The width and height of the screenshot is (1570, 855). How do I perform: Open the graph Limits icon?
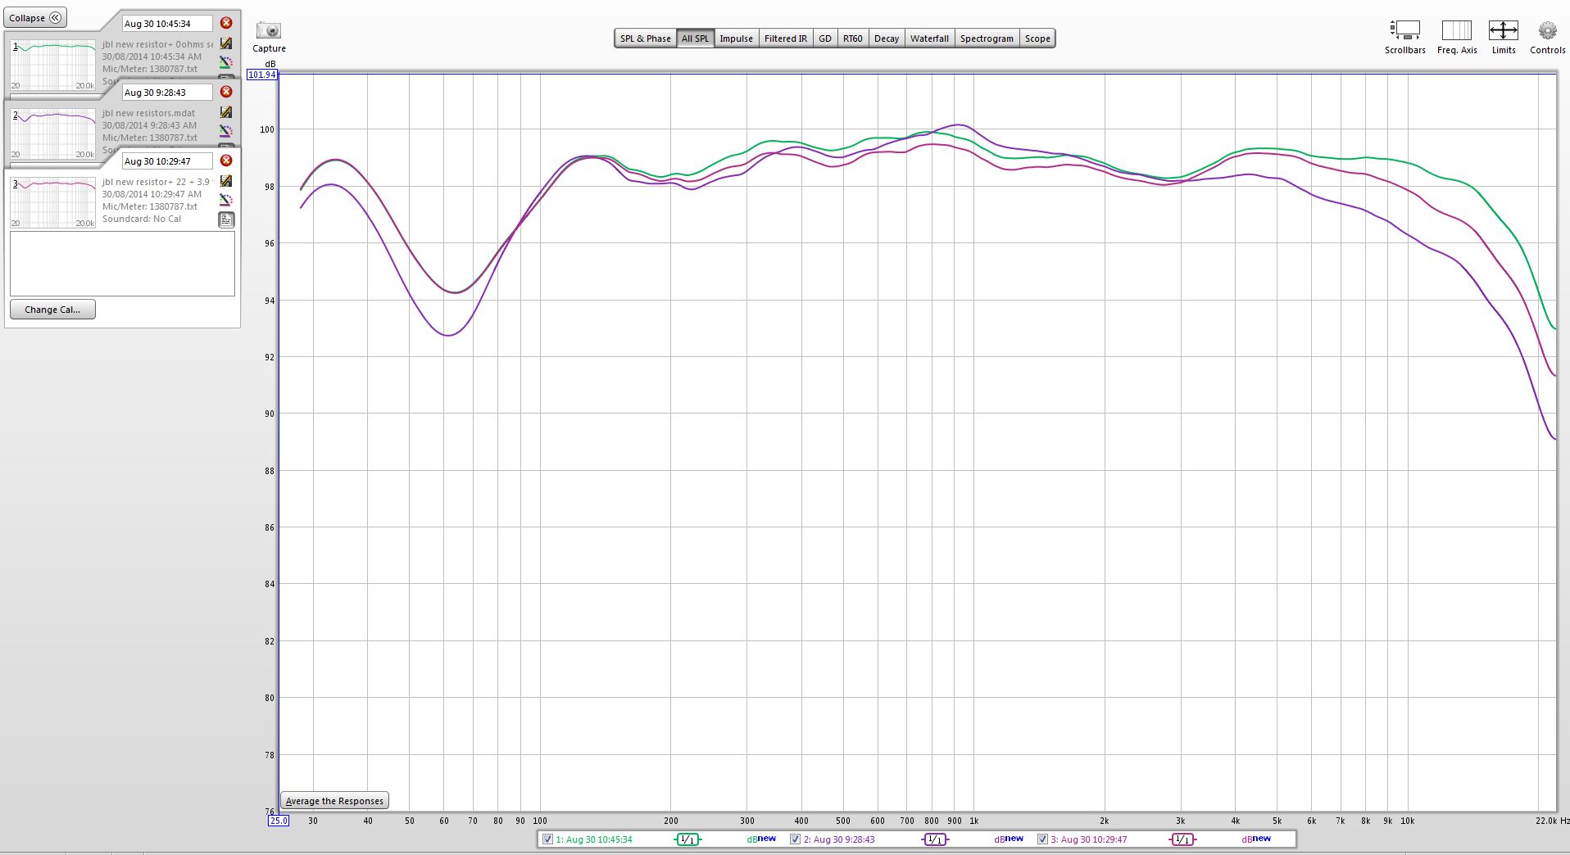pos(1504,30)
